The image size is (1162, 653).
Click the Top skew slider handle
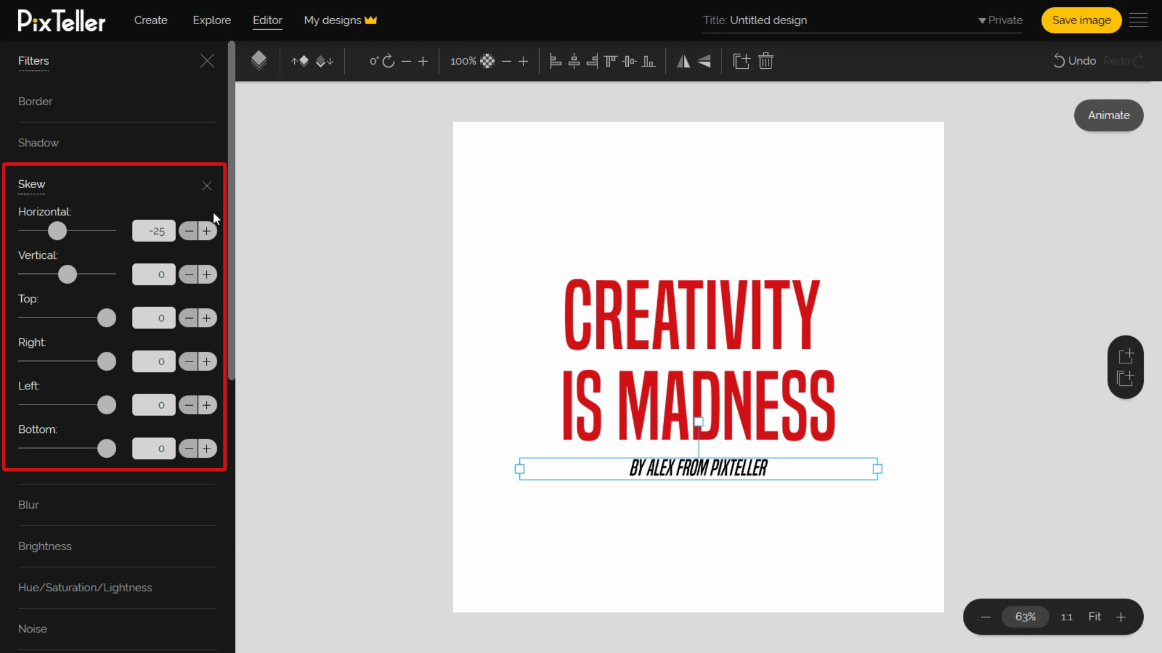point(107,318)
